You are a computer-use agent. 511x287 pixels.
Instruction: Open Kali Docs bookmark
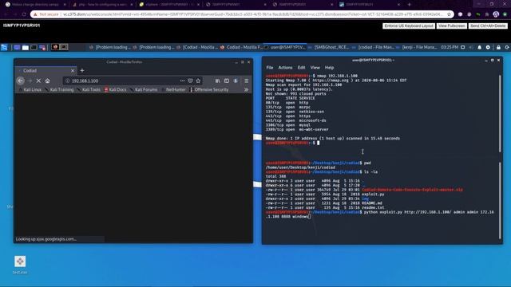pyautogui.click(x=115, y=89)
